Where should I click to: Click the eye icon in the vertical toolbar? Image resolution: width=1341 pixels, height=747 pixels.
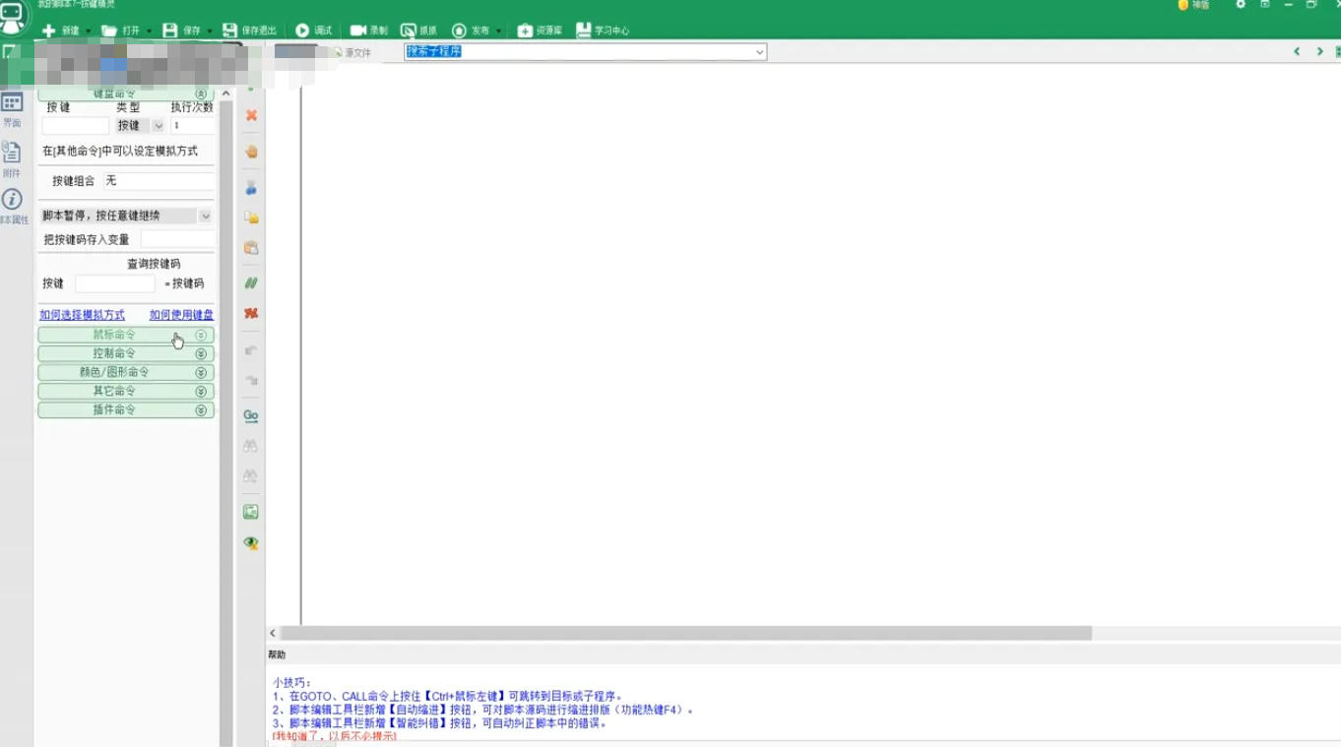click(251, 543)
